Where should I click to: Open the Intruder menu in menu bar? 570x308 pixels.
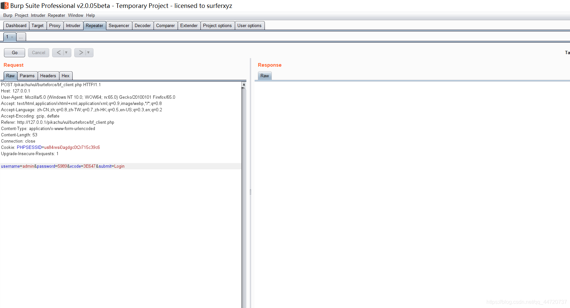point(38,15)
